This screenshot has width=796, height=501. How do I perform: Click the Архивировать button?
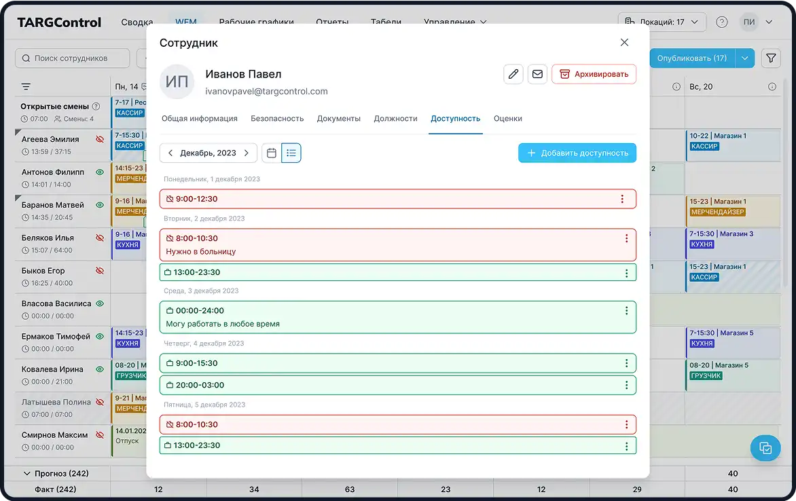(x=594, y=74)
